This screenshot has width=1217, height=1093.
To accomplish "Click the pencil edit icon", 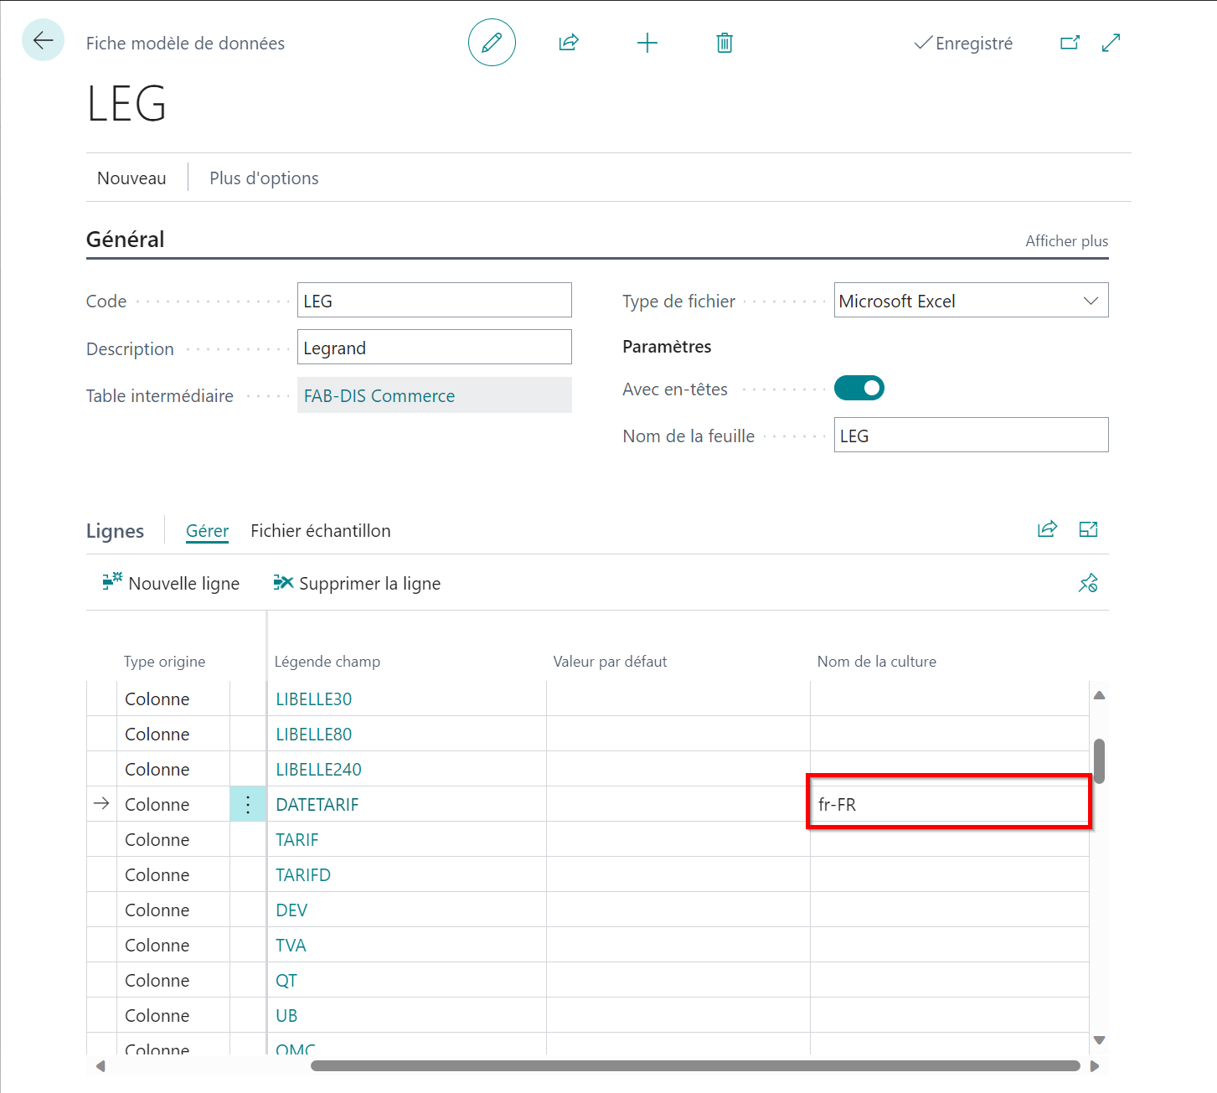I will coord(492,43).
